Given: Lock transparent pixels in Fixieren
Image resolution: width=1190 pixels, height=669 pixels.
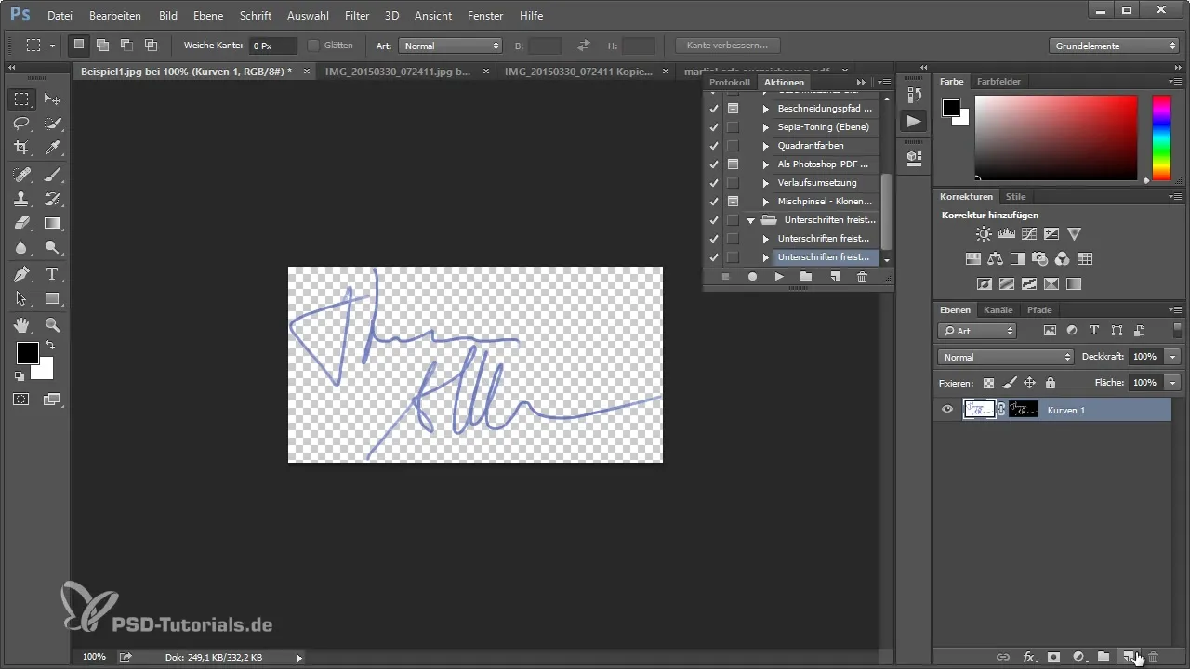Looking at the screenshot, I should pyautogui.click(x=989, y=383).
